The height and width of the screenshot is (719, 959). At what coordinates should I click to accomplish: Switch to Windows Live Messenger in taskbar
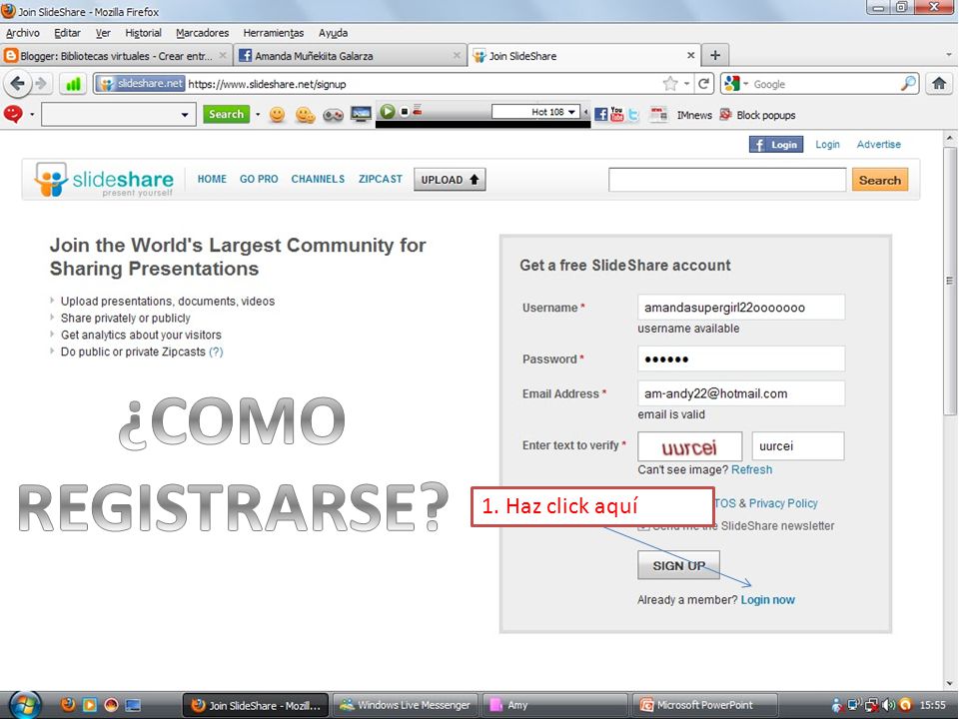coord(407,705)
